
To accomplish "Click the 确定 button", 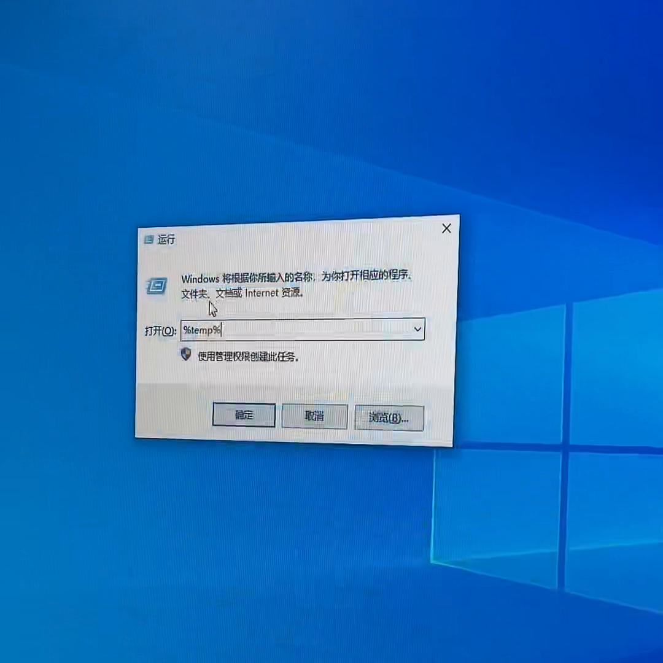I will [244, 415].
